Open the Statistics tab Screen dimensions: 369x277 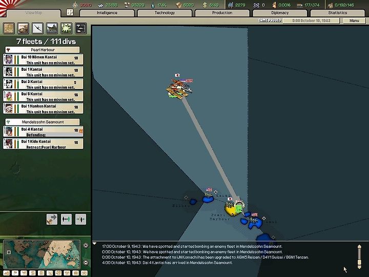click(x=337, y=13)
